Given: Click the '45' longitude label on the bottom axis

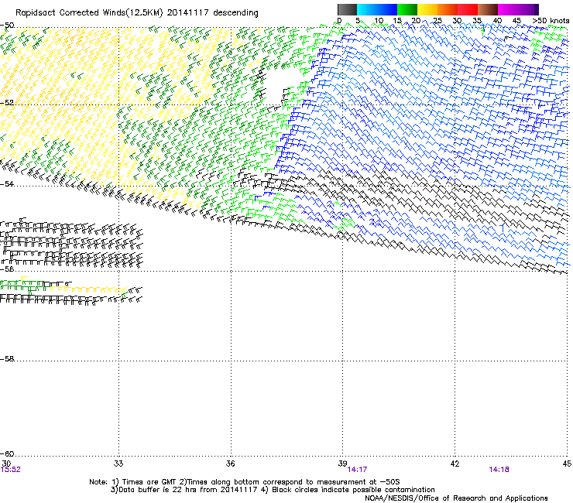Looking at the screenshot, I should click(x=567, y=464).
